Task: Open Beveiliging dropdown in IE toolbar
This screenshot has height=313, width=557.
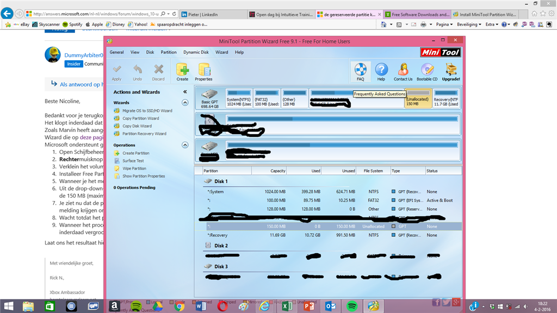Action: click(x=469, y=24)
